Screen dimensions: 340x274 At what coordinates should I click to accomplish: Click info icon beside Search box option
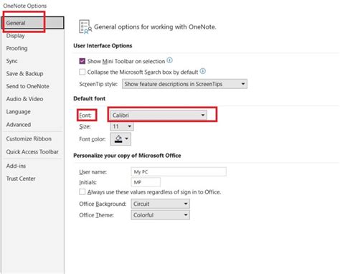pyautogui.click(x=203, y=71)
